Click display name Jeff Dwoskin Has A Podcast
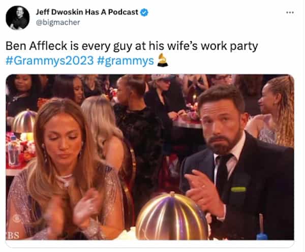This screenshot has width=305, height=252. (x=87, y=12)
